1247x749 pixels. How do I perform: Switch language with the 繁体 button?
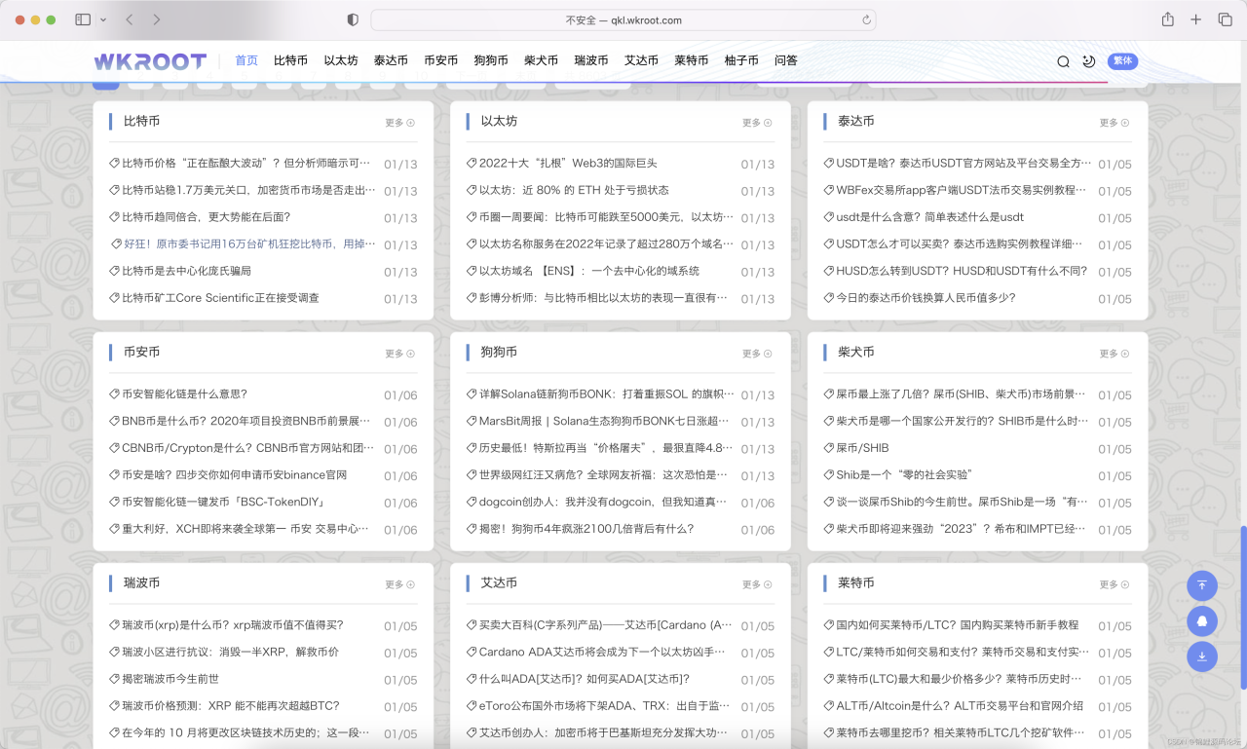pyautogui.click(x=1122, y=61)
